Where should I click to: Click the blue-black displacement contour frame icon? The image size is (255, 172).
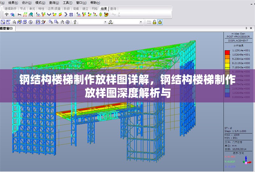tap(31, 15)
